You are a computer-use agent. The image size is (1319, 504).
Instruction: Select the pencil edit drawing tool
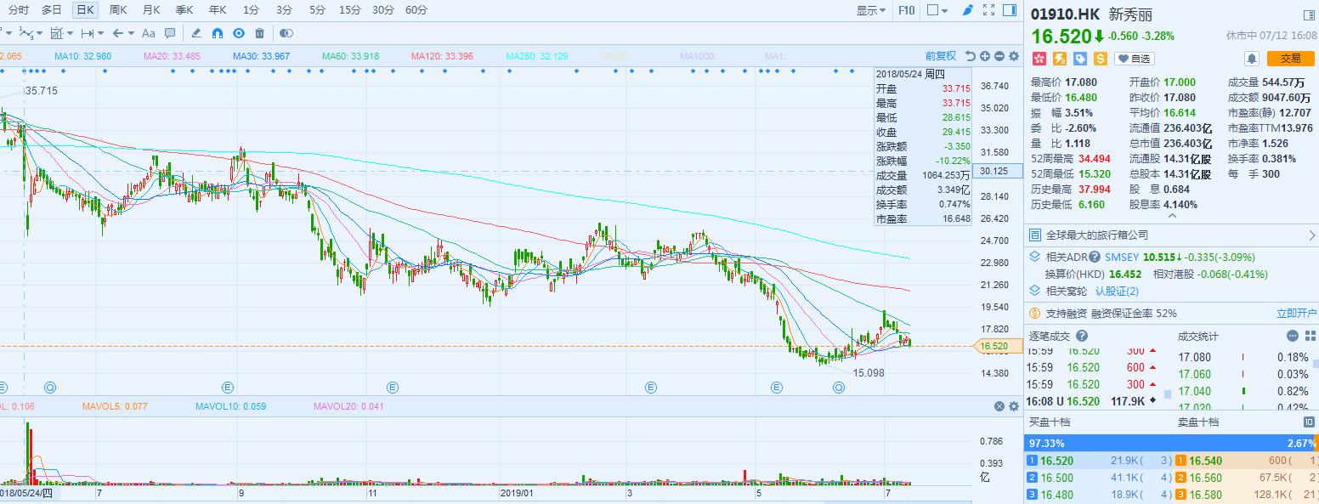[x=196, y=34]
